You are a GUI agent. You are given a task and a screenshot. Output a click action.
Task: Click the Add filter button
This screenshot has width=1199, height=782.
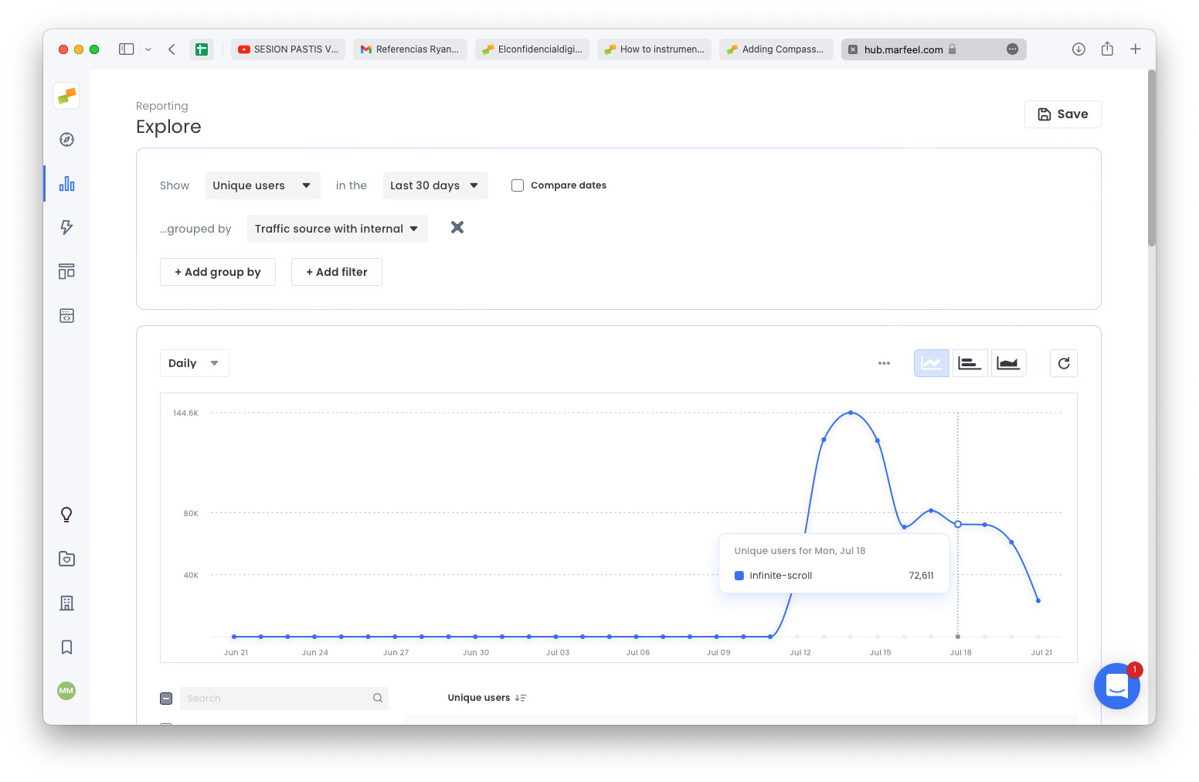point(337,272)
